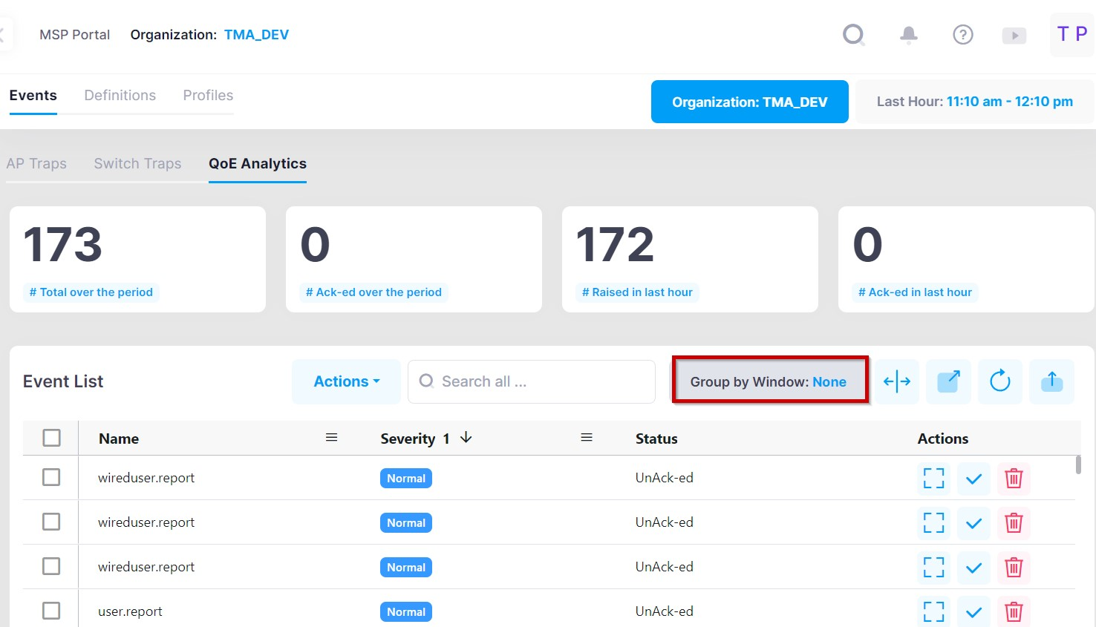This screenshot has width=1096, height=627.
Task: Click the fit columns width icon
Action: (896, 381)
